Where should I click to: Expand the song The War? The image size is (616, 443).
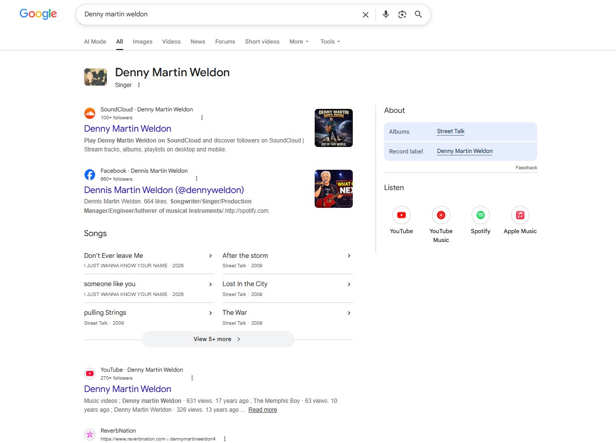click(x=287, y=317)
